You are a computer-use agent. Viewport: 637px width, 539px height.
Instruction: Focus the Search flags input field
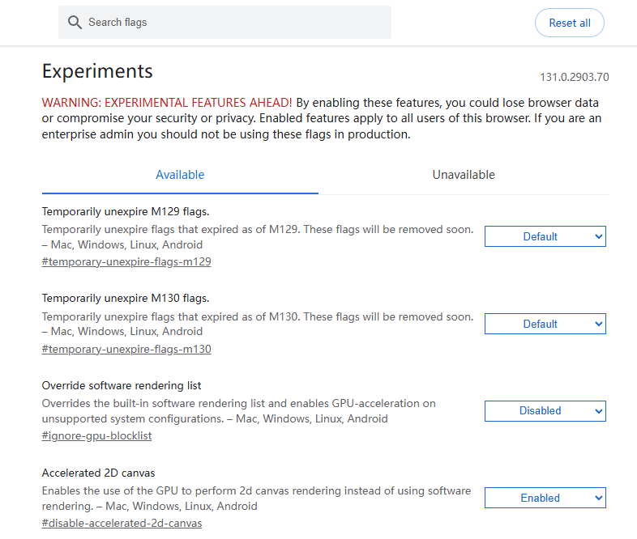(x=224, y=23)
